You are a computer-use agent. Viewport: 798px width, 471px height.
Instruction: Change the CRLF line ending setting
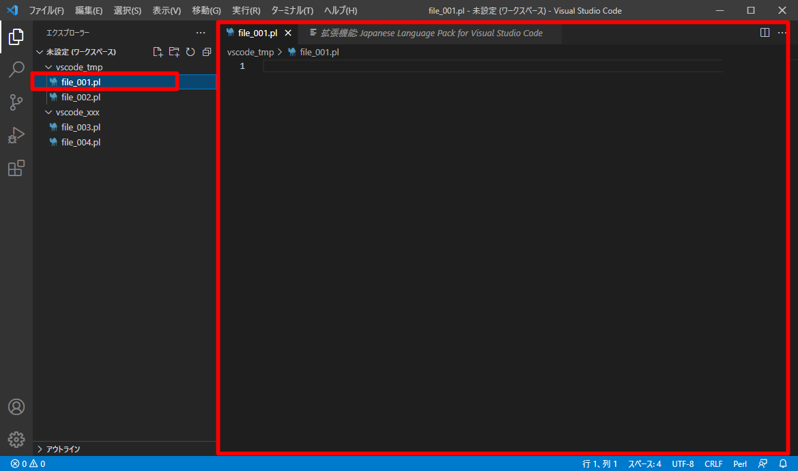pos(713,463)
